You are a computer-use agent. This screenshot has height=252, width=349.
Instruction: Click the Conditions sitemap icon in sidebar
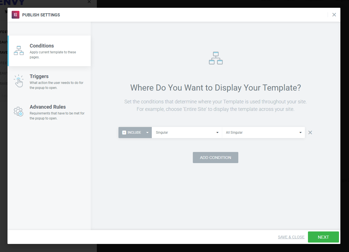click(x=19, y=51)
